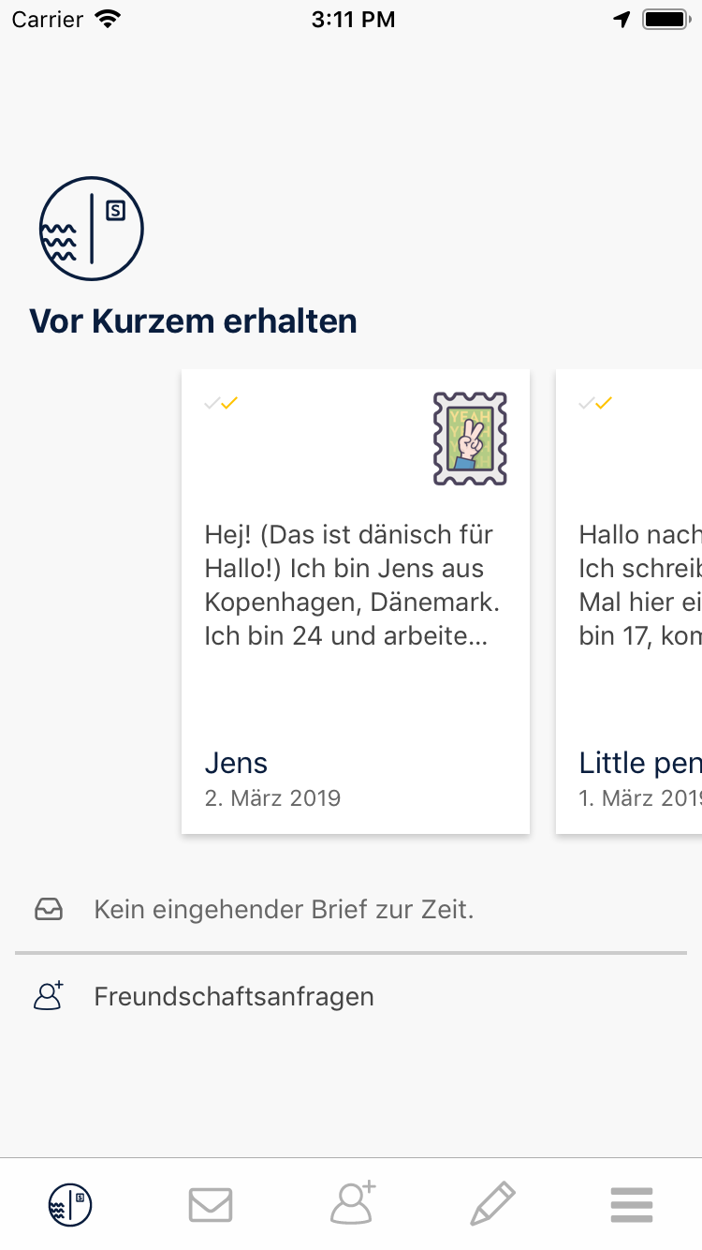This screenshot has height=1250, width=702.
Task: Tap the Slowly logo at top
Action: [x=91, y=228]
